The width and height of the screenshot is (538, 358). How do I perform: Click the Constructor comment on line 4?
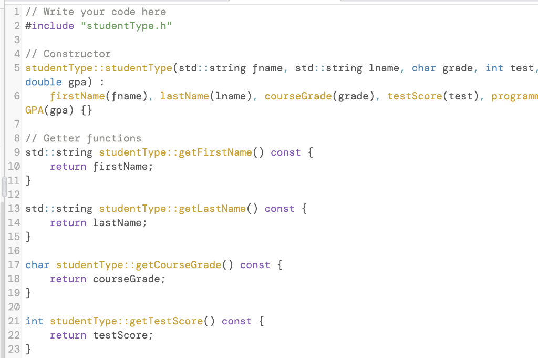coord(67,54)
